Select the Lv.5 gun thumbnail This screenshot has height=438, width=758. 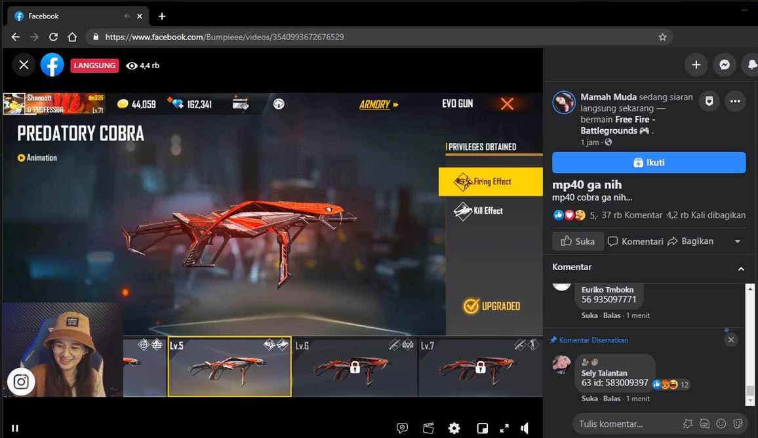229,367
